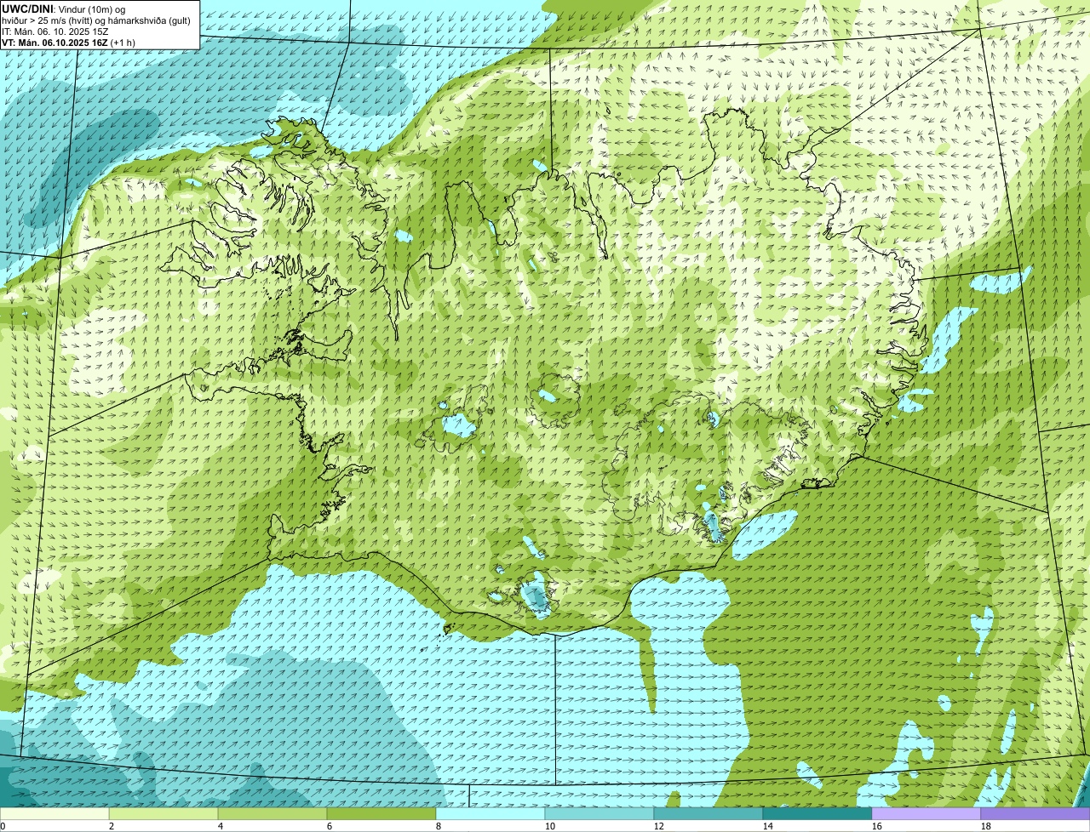The image size is (1090, 832).
Task: Click the scale label "10"
Action: click(549, 826)
